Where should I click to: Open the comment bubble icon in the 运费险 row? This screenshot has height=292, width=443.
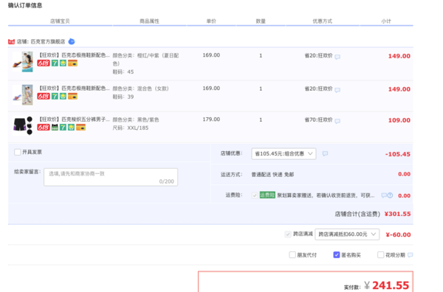pos(384,195)
